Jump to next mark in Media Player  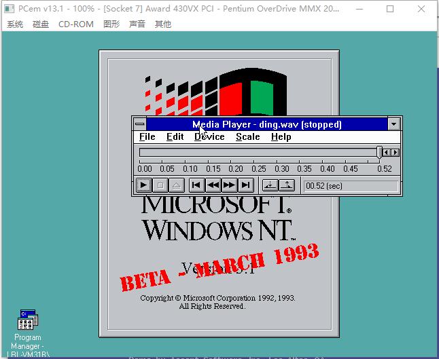[245, 185]
